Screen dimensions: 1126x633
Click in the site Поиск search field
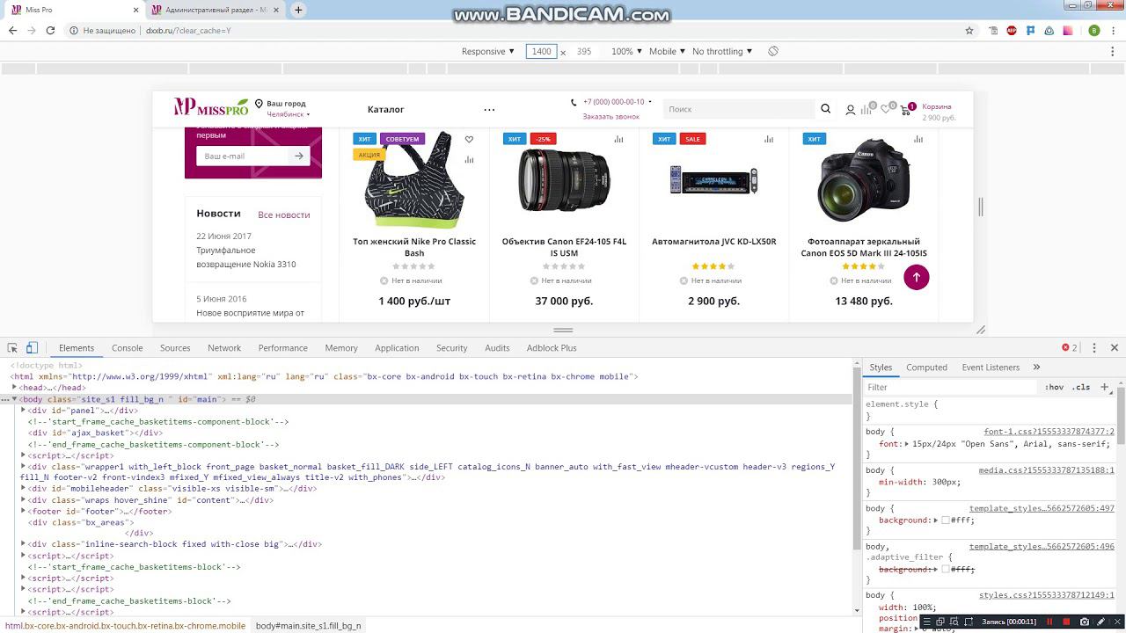(737, 109)
